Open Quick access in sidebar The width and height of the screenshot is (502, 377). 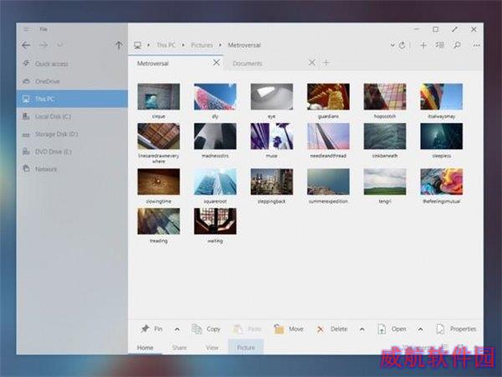[x=72, y=64]
